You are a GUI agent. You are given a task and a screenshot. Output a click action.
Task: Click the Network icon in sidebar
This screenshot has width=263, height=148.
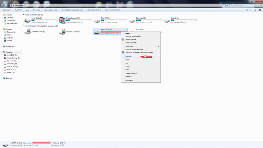pyautogui.click(x=4, y=78)
